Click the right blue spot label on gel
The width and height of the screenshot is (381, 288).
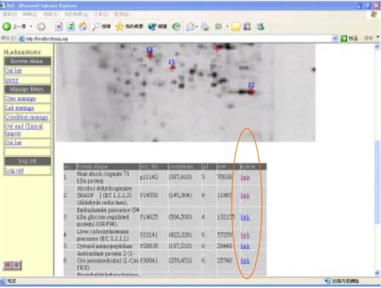(251, 86)
